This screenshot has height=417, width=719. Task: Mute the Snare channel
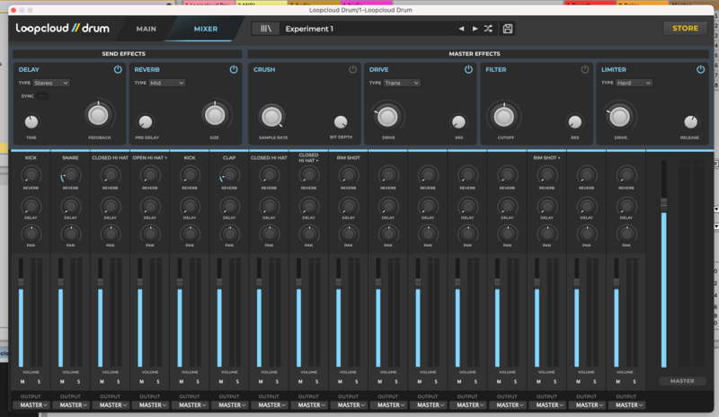61,382
